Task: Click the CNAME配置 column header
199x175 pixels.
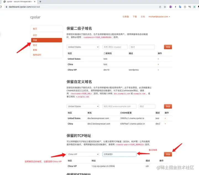Action: (126, 113)
